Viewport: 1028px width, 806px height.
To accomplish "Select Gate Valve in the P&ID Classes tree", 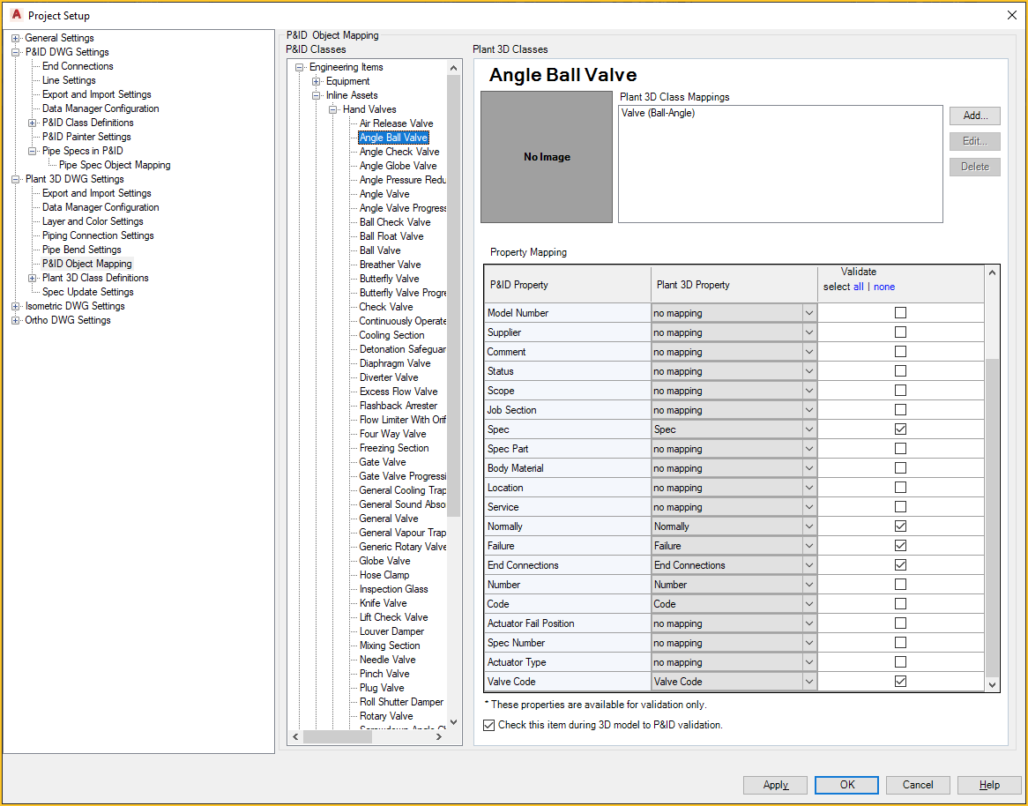I will pos(381,461).
